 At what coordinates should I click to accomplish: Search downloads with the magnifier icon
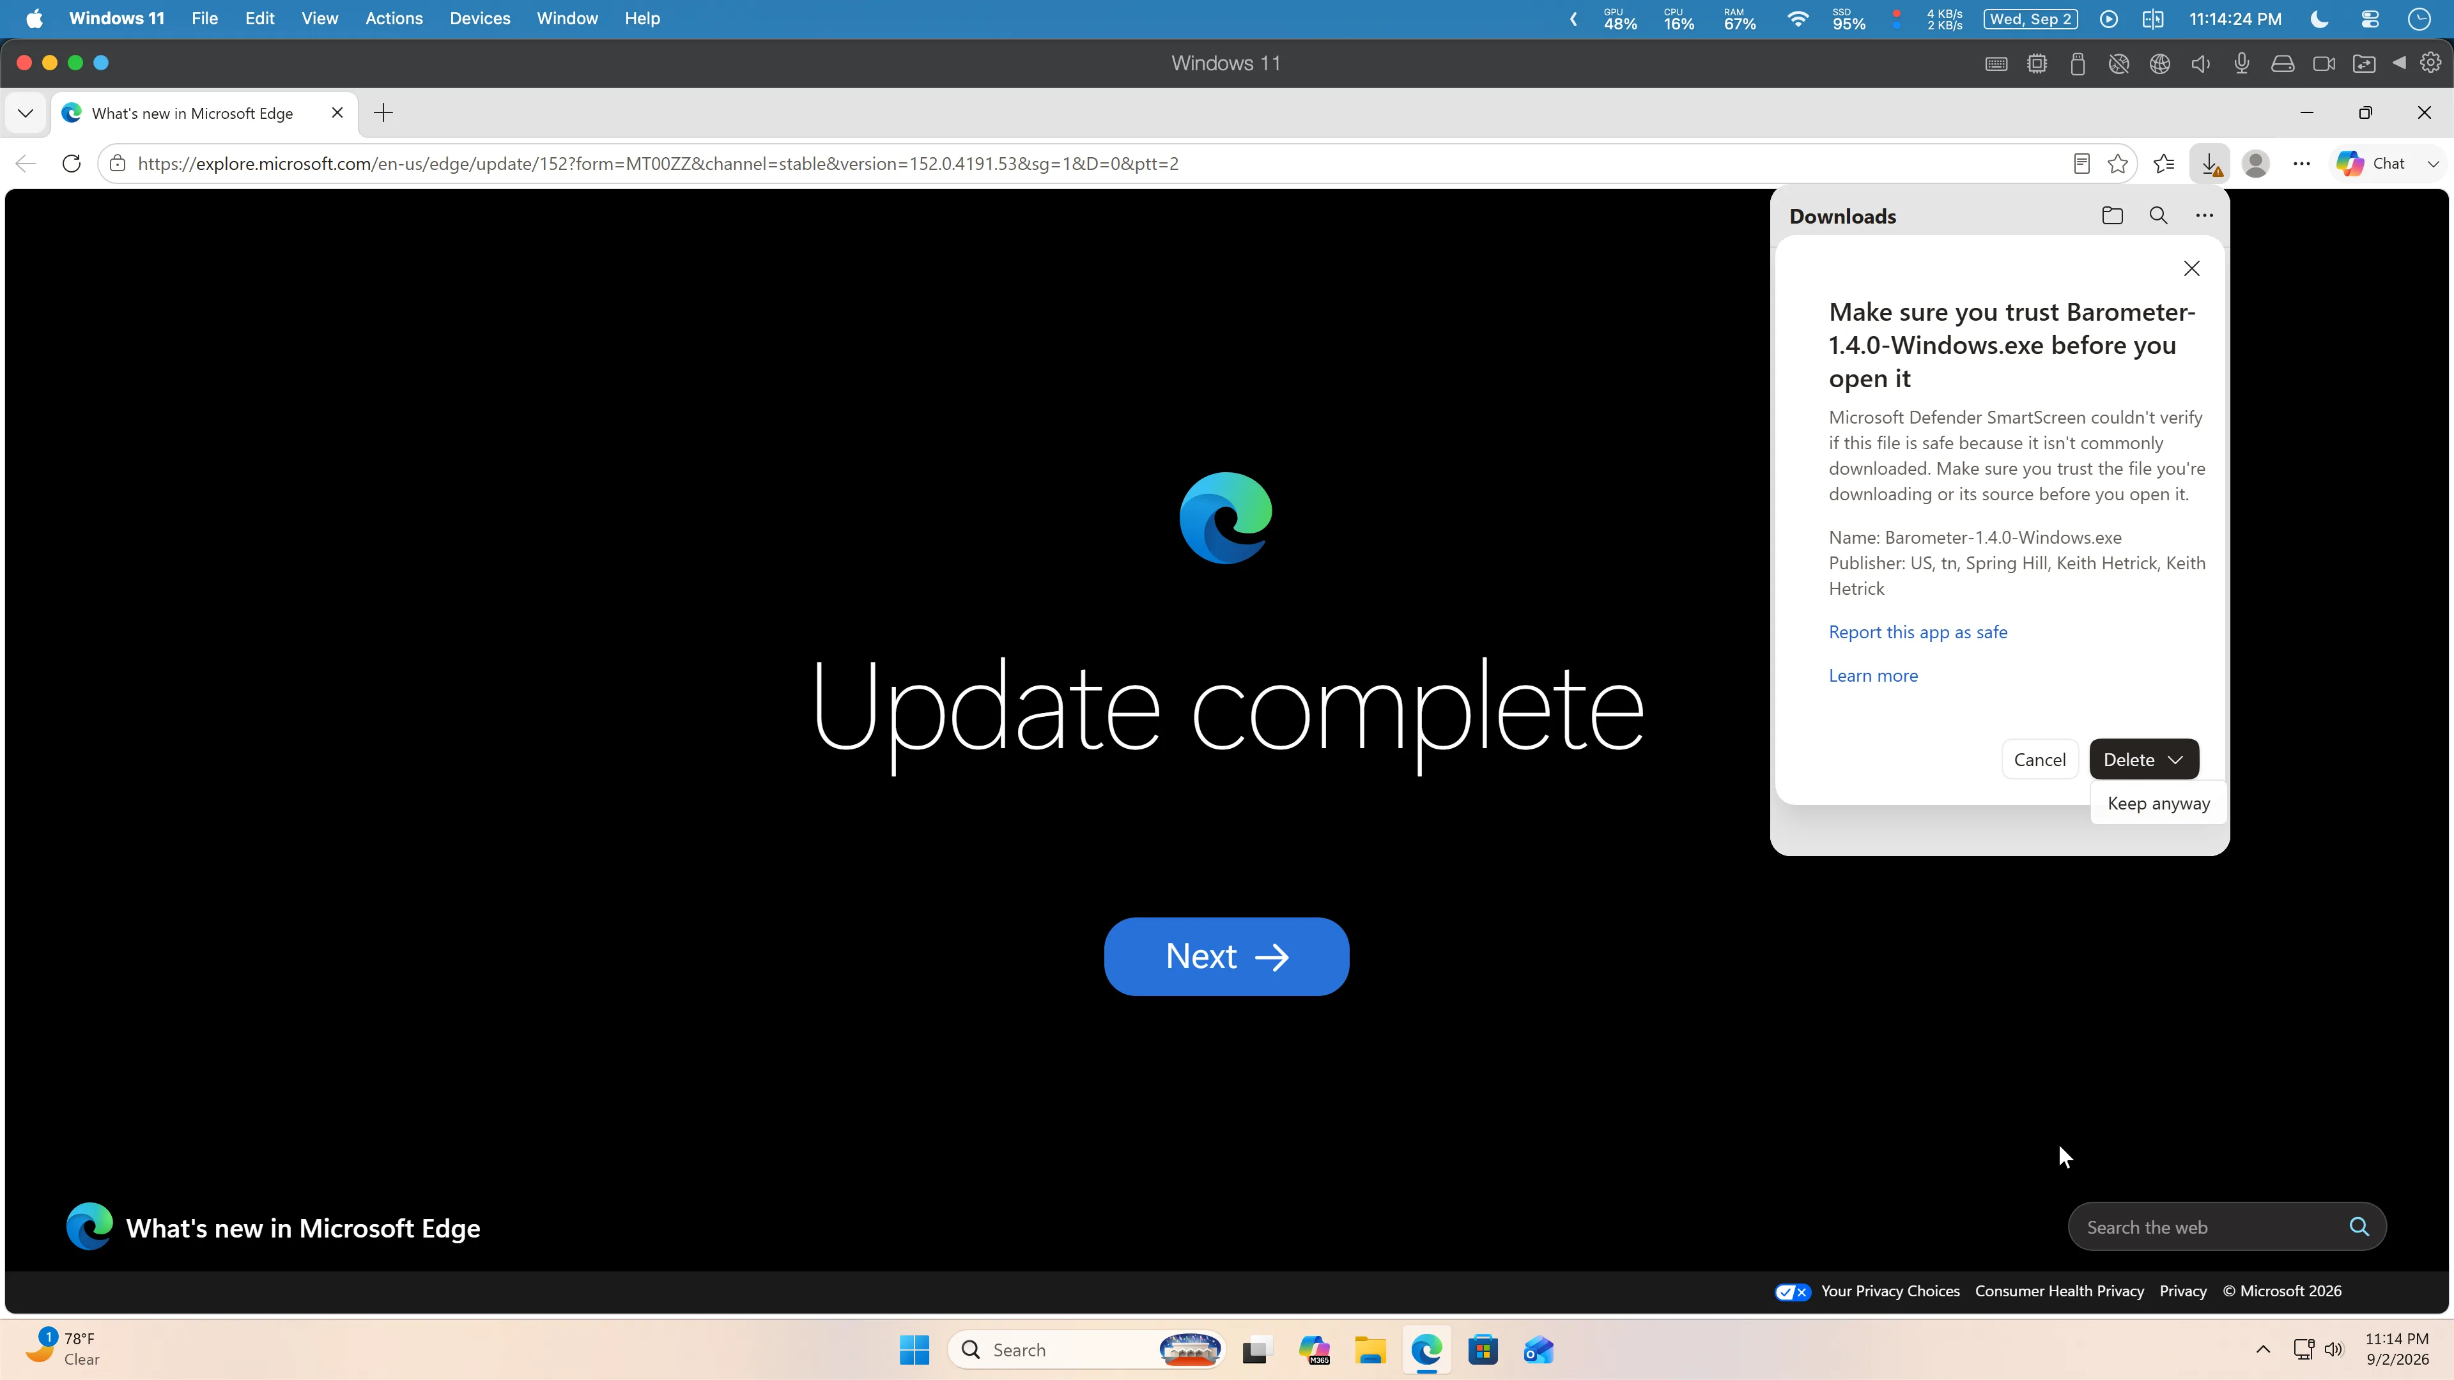click(x=2159, y=216)
